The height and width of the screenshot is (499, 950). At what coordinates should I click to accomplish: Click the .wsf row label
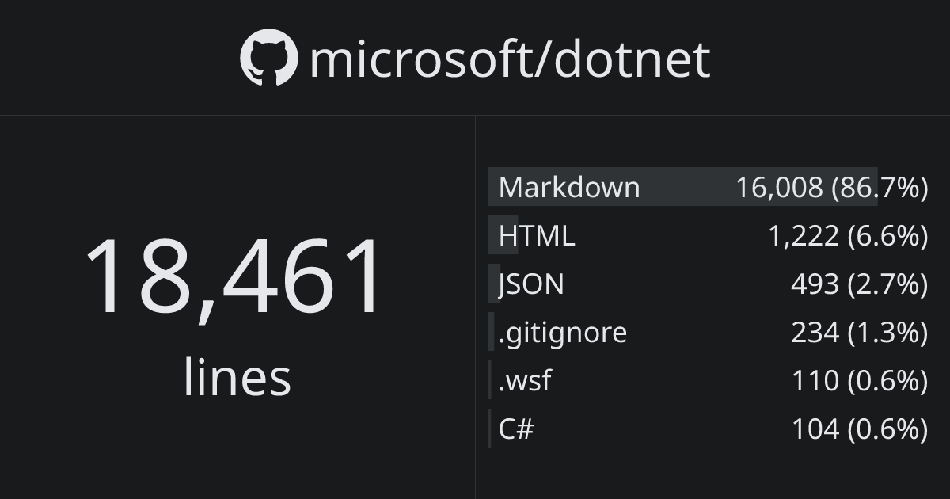coord(525,381)
